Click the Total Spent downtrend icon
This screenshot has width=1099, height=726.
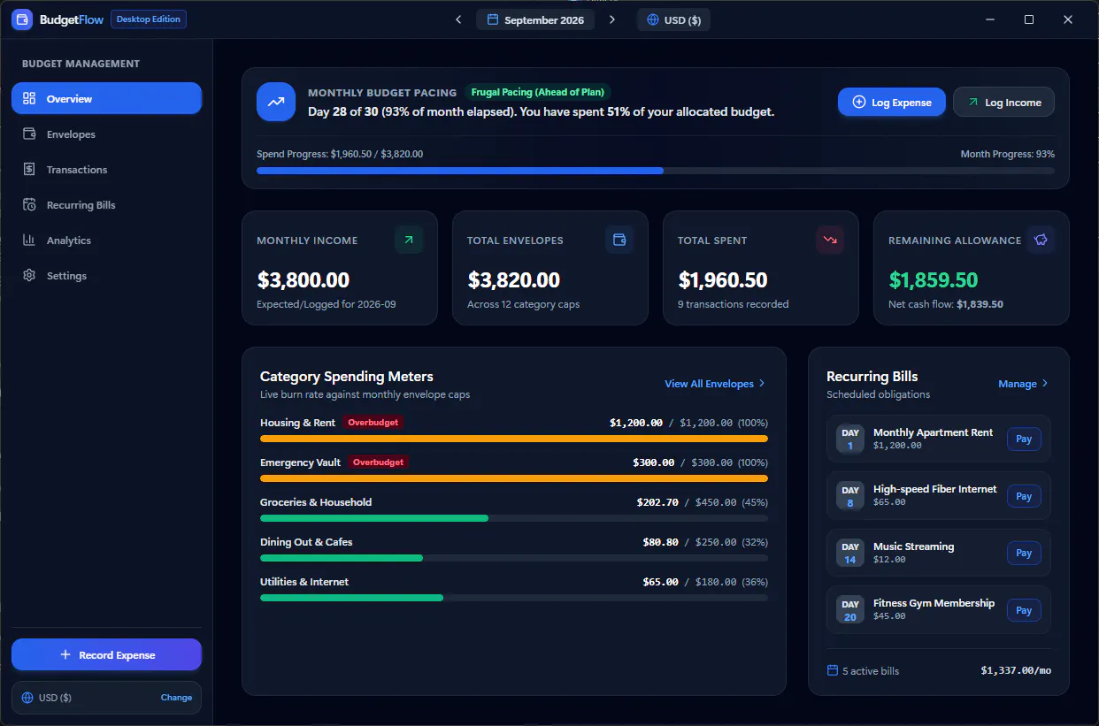point(830,239)
